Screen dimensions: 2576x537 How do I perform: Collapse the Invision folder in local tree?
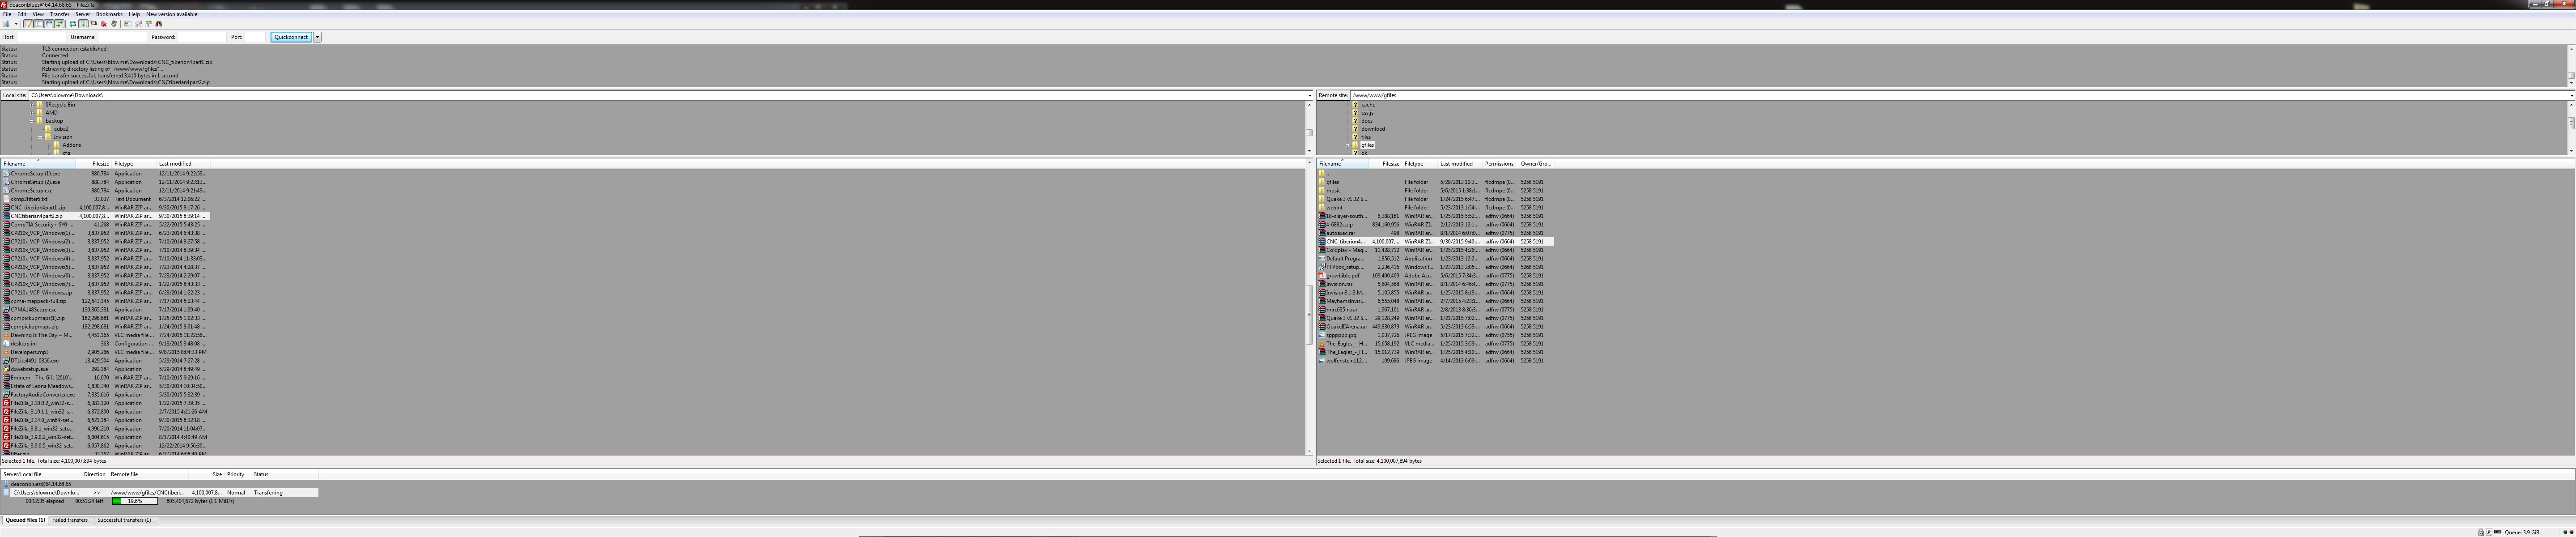40,137
